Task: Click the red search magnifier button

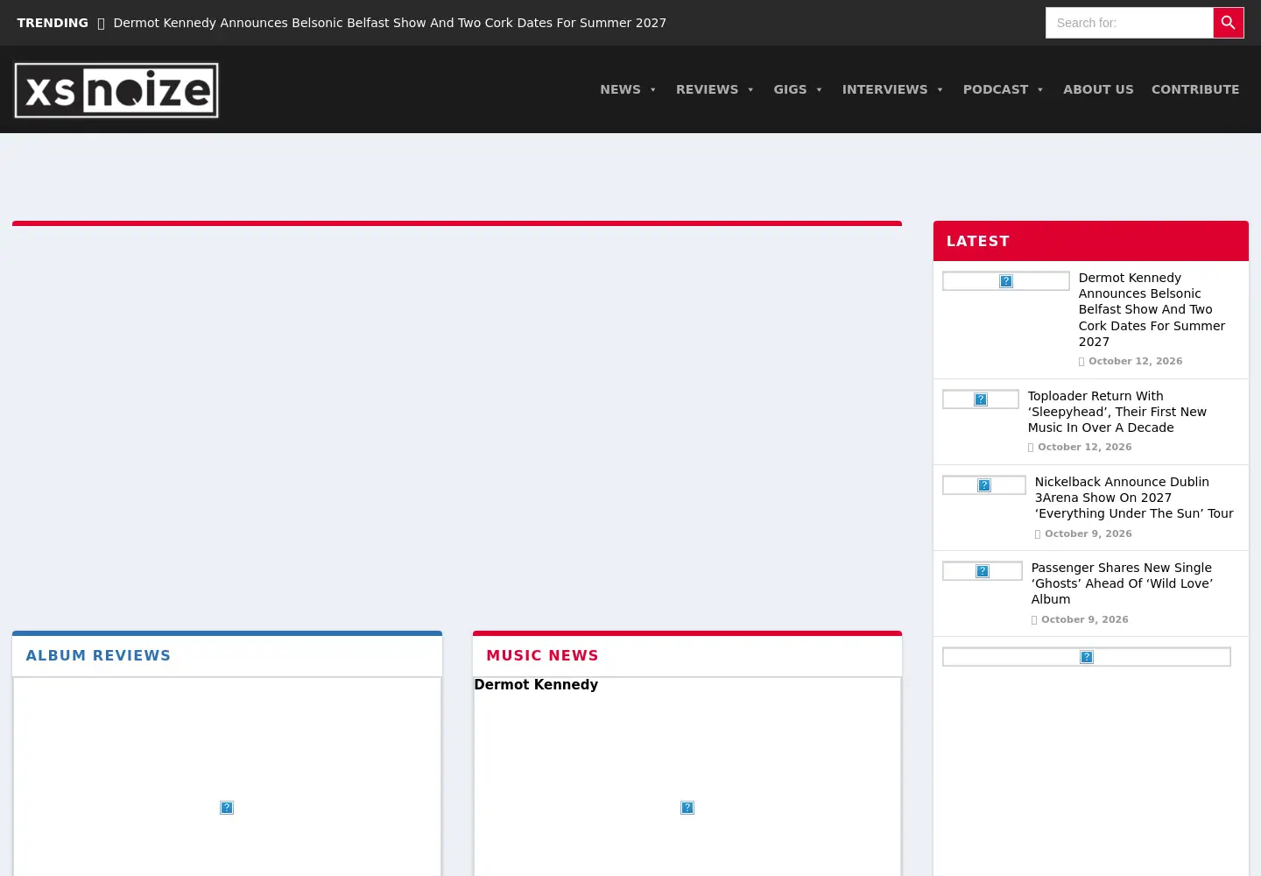Action: [x=1228, y=23]
